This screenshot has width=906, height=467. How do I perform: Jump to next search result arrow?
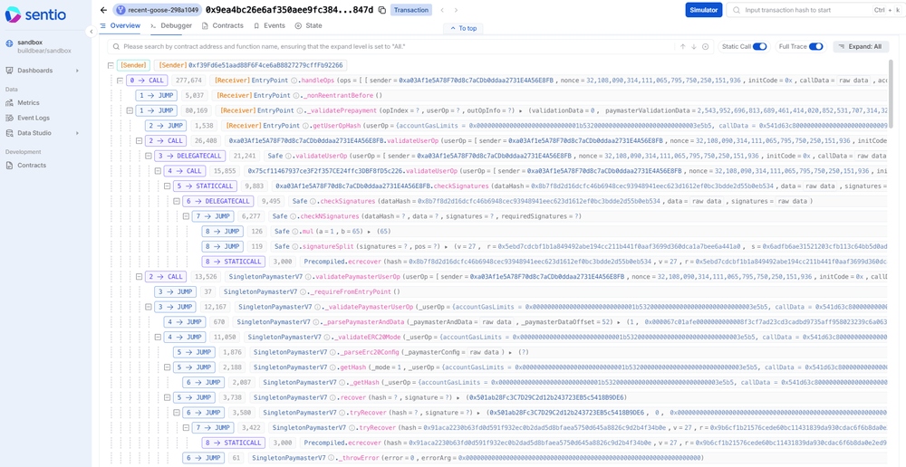point(694,46)
